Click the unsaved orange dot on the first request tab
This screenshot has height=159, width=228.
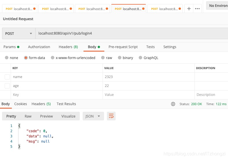(x=34, y=9)
